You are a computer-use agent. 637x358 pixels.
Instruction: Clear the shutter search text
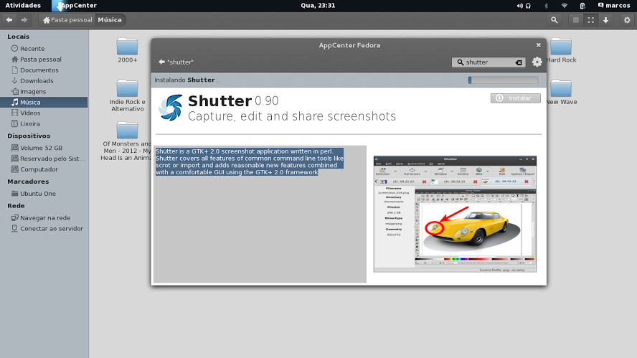519,62
